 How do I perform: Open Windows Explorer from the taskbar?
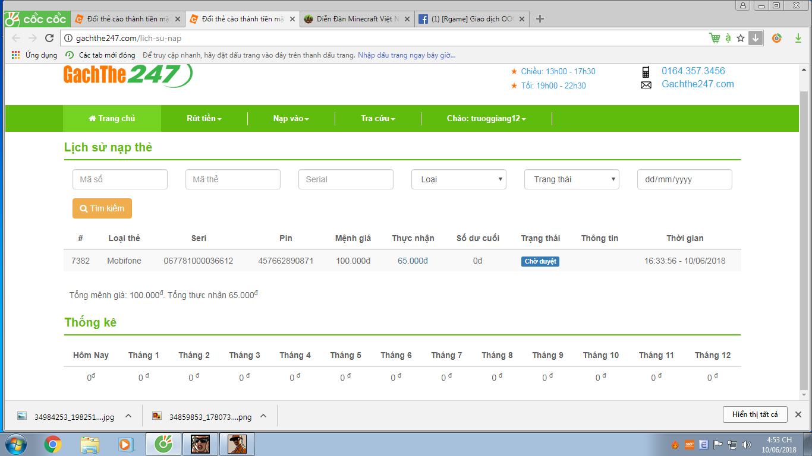coord(90,444)
